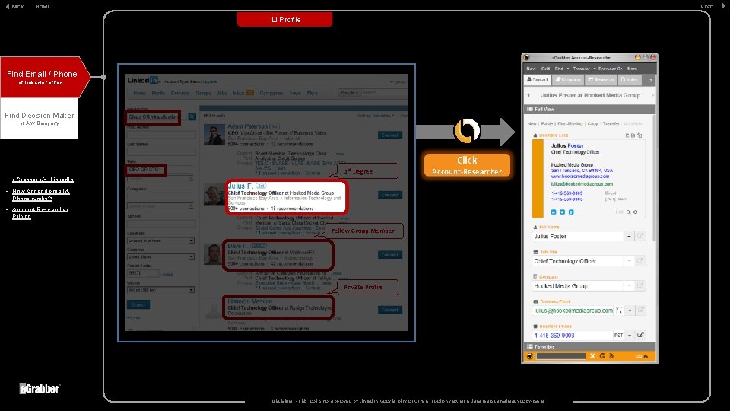
Task: Click the tab overflow double-arrow icon
Action: 650,80
